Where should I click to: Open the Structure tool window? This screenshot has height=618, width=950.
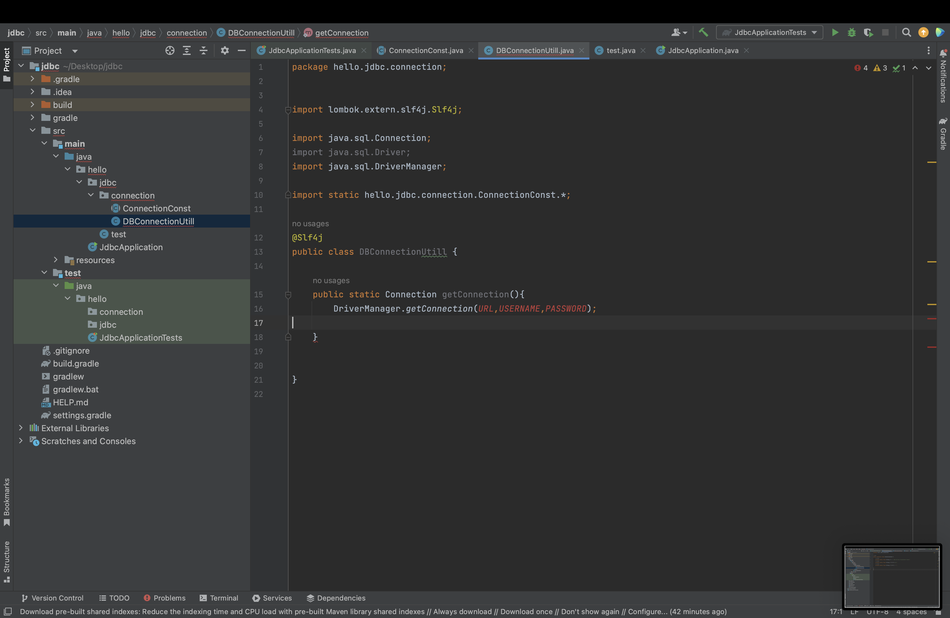[x=7, y=562]
